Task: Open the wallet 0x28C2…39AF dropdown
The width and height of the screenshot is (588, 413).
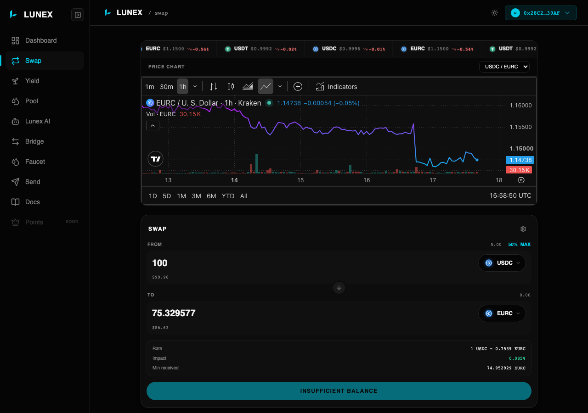Action: 541,13
